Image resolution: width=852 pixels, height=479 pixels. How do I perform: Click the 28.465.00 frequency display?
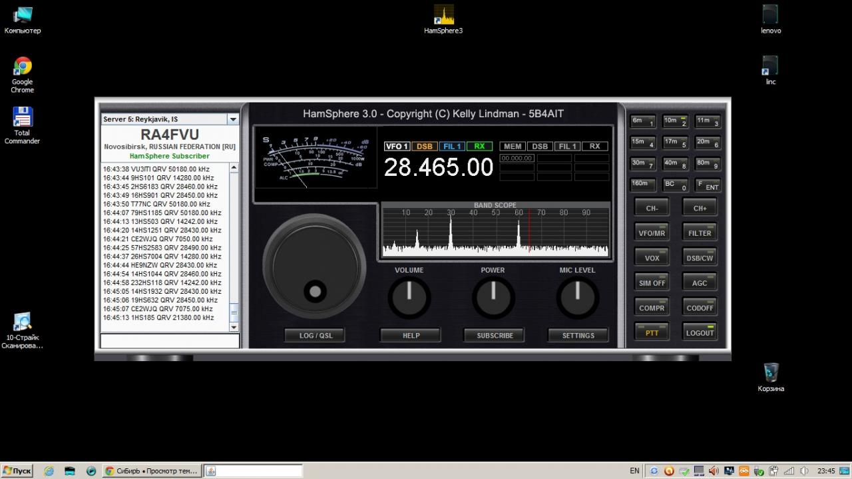(439, 168)
